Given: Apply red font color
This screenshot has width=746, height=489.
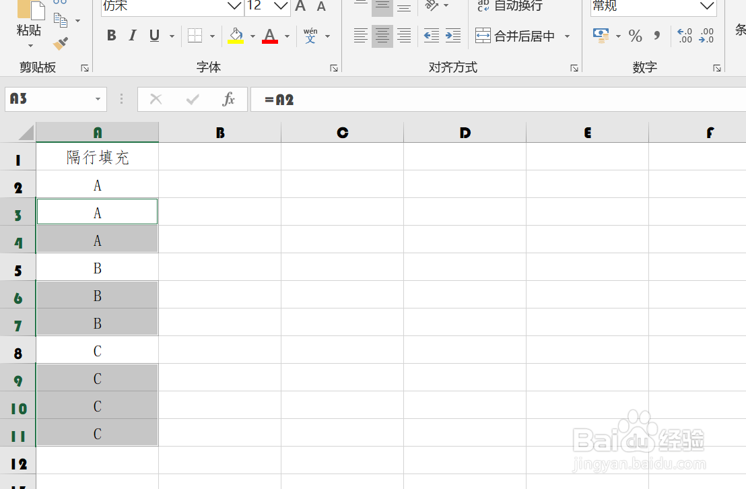Looking at the screenshot, I should point(270,36).
